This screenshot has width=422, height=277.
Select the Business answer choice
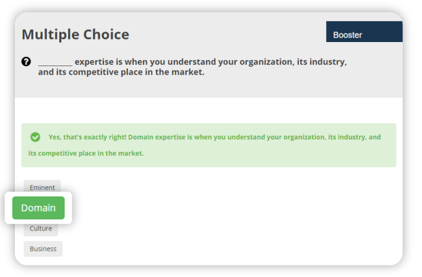(x=43, y=249)
